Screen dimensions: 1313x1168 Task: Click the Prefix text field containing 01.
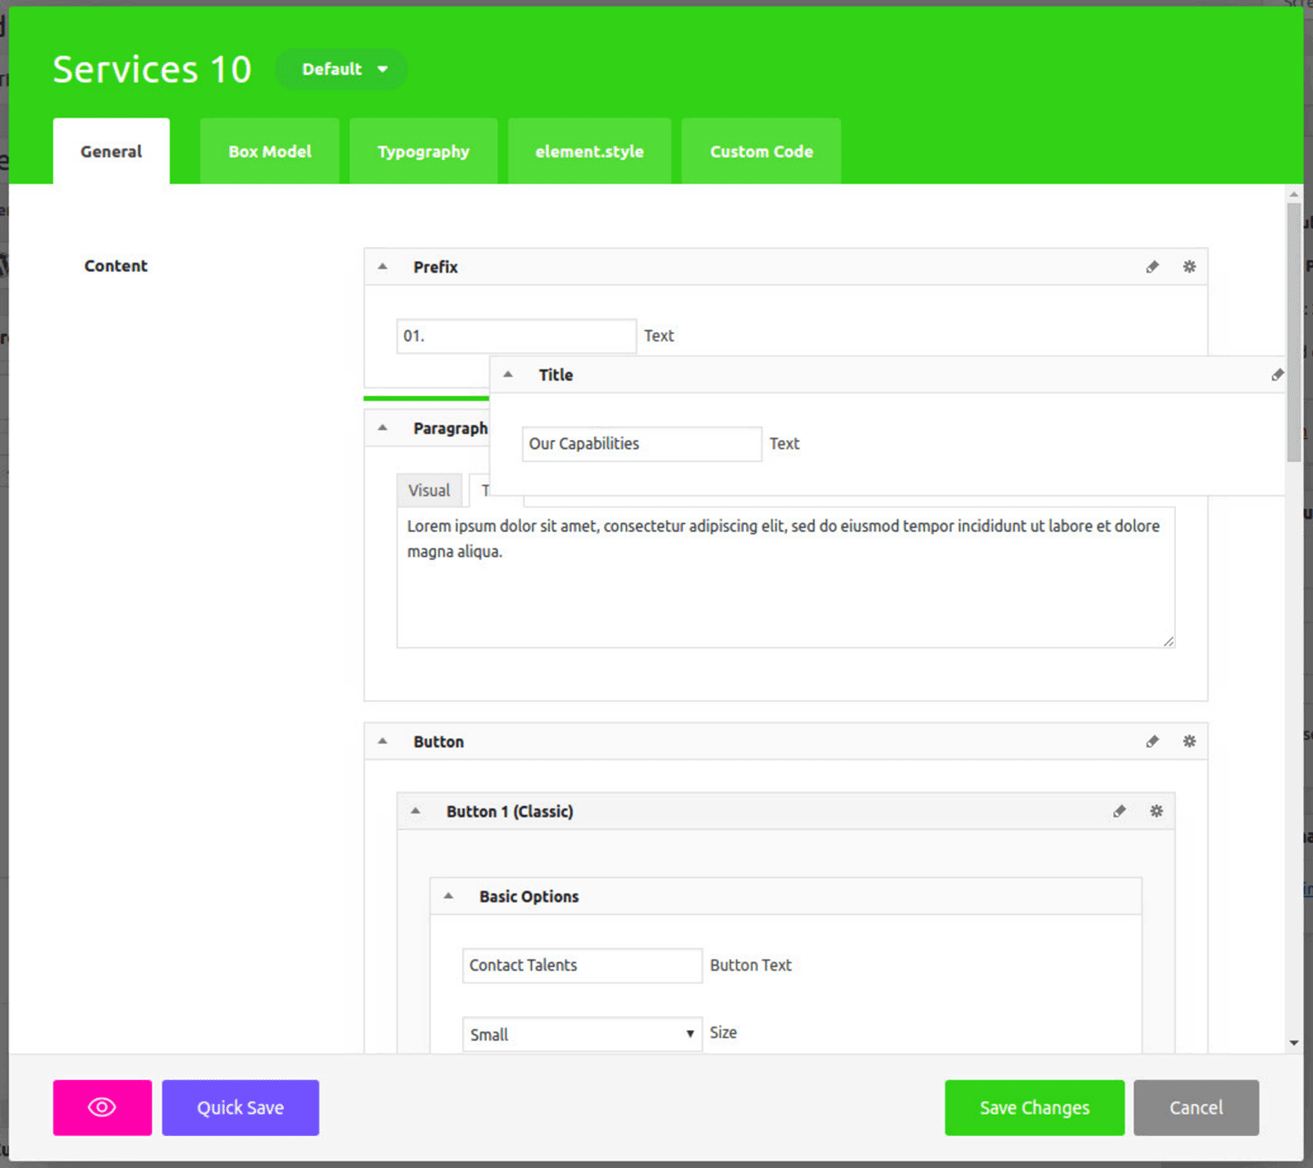[x=516, y=336]
